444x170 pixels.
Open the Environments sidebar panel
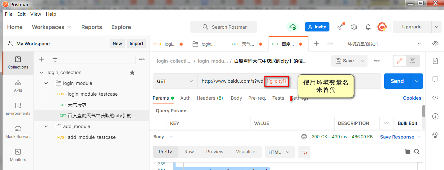pos(18,109)
